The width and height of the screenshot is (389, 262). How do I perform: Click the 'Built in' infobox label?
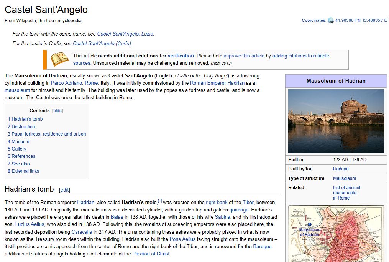click(296, 160)
